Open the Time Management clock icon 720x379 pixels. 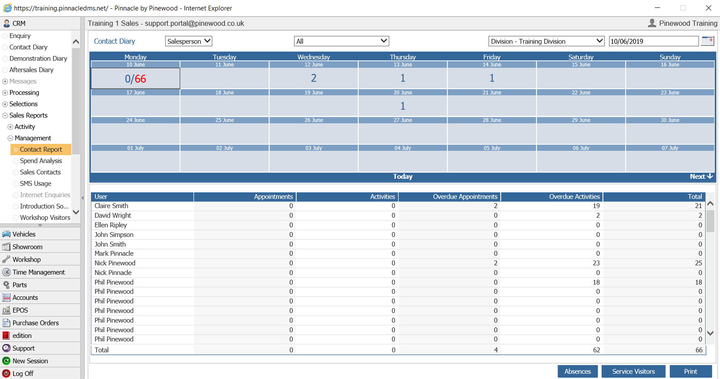click(7, 272)
